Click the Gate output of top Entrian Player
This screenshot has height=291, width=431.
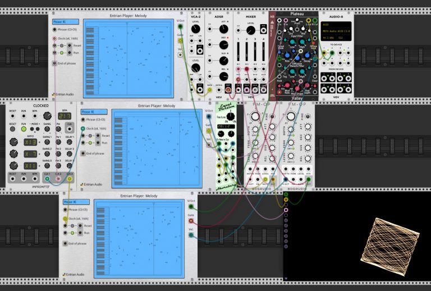[x=180, y=40]
